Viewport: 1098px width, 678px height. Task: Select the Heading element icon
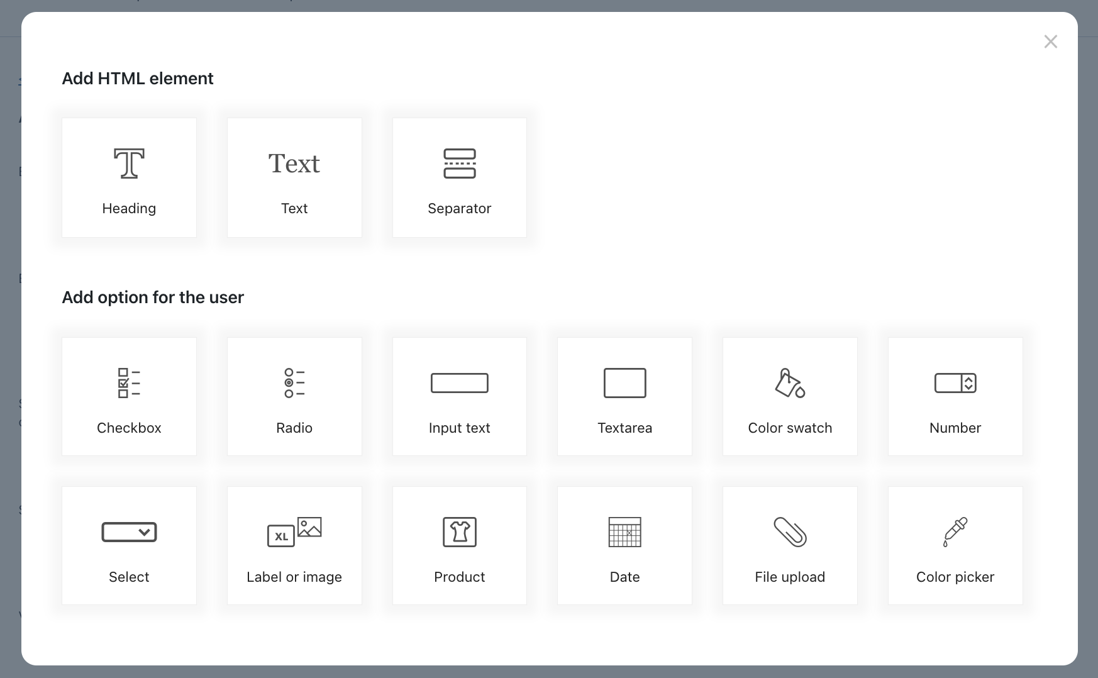coord(129,164)
